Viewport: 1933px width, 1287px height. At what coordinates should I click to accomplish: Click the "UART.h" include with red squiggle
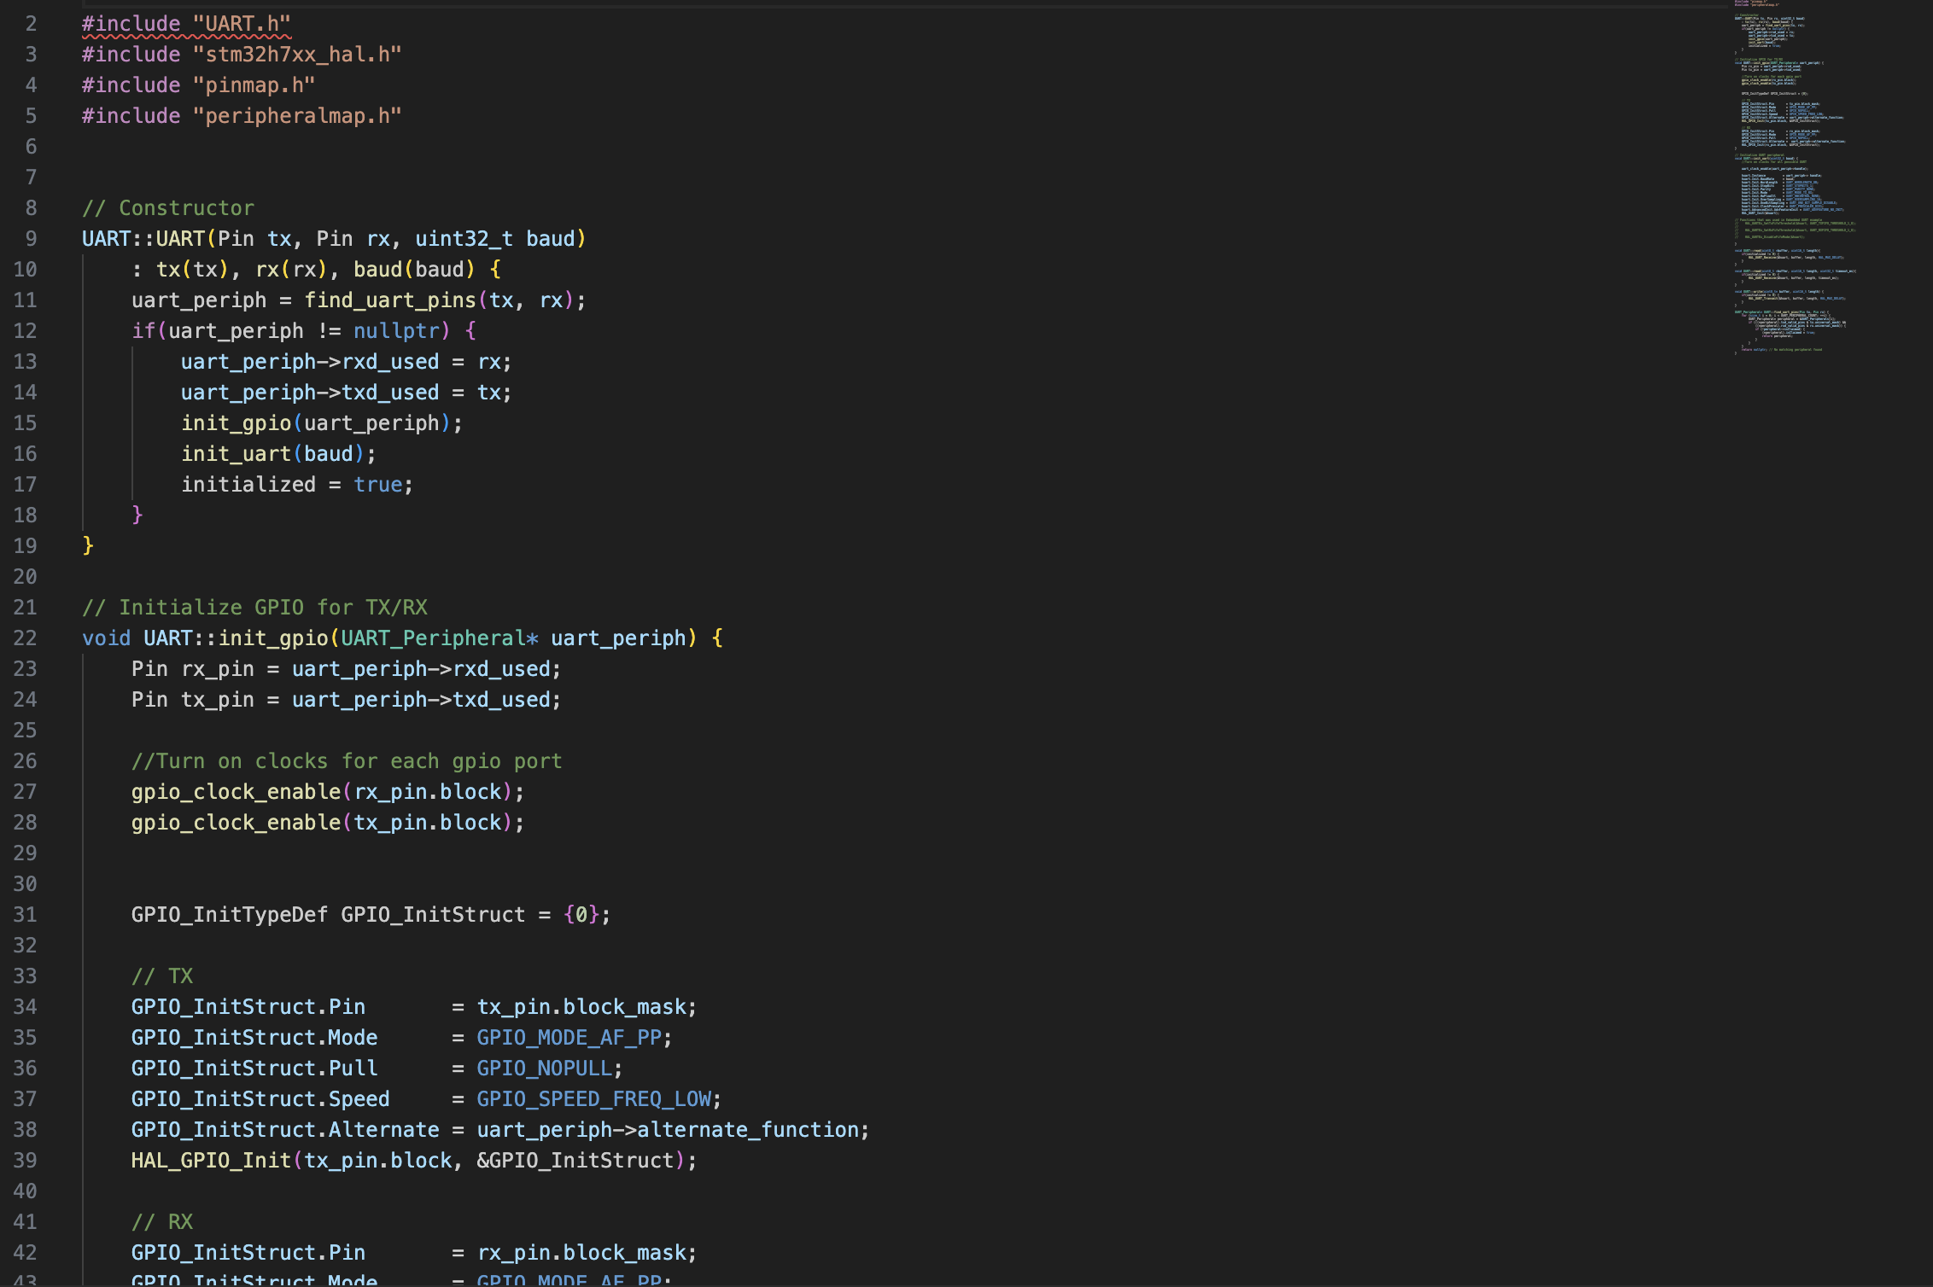pos(242,24)
